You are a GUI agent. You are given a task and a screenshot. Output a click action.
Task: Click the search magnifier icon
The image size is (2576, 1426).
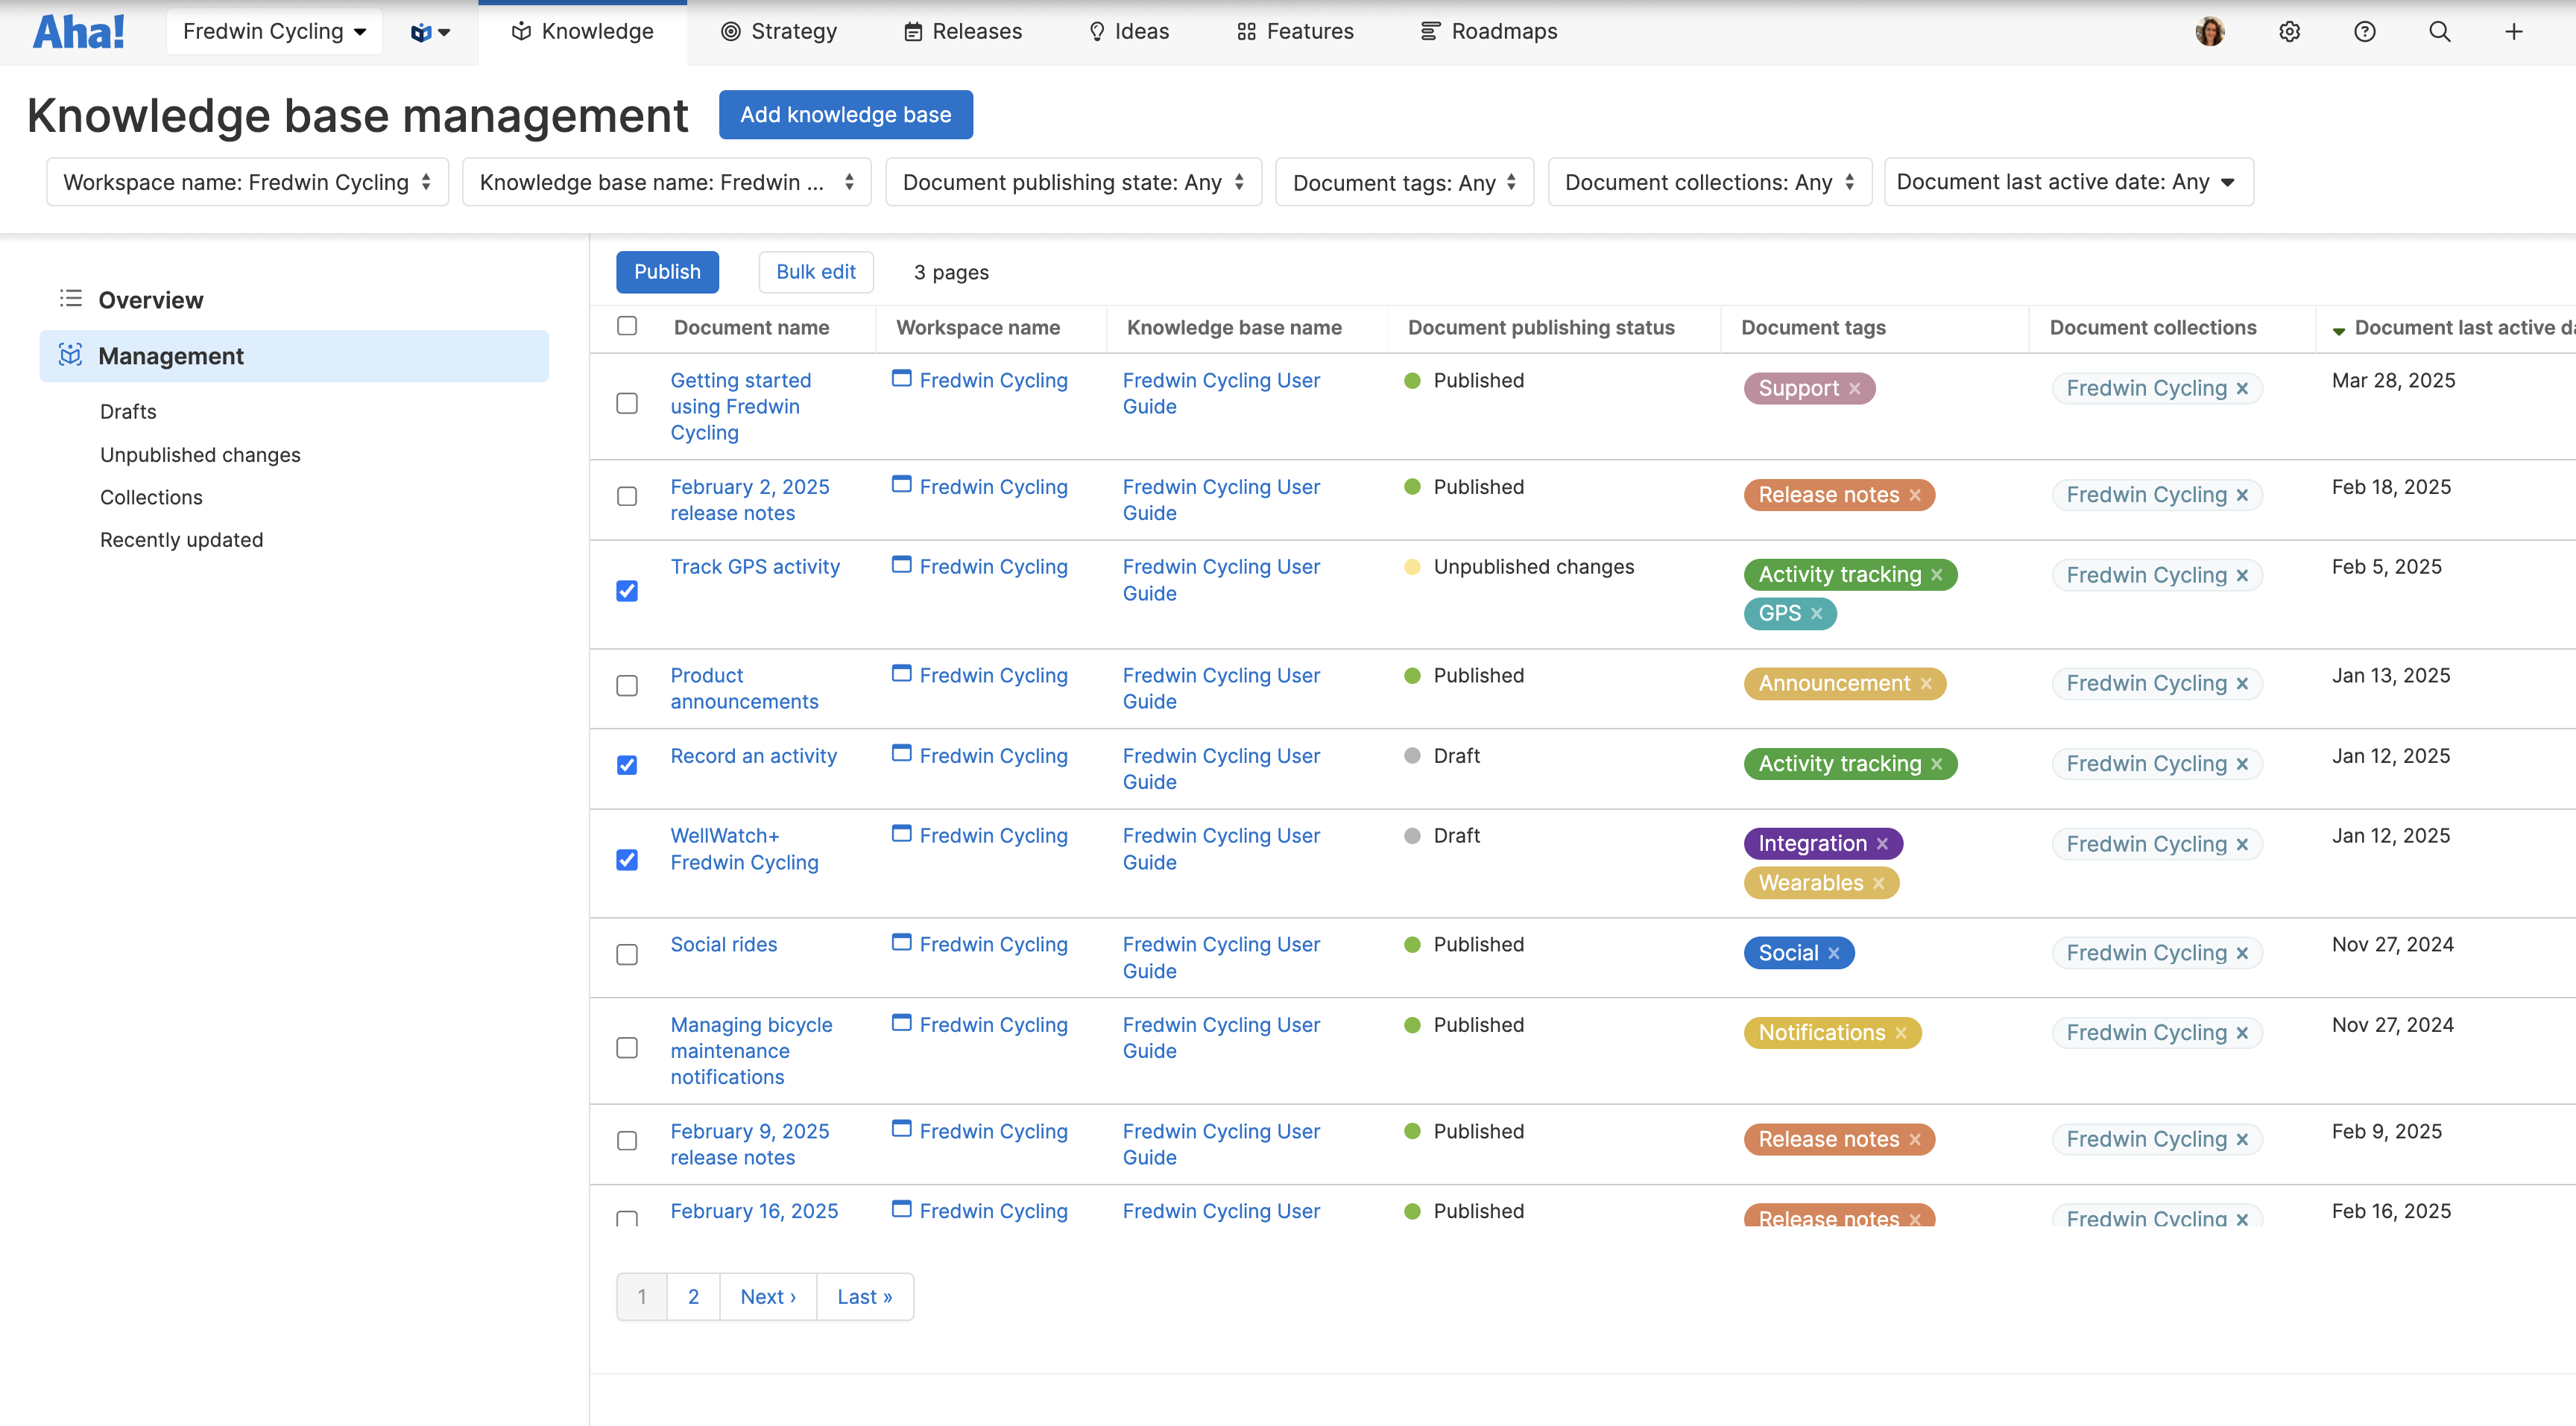point(2439,31)
